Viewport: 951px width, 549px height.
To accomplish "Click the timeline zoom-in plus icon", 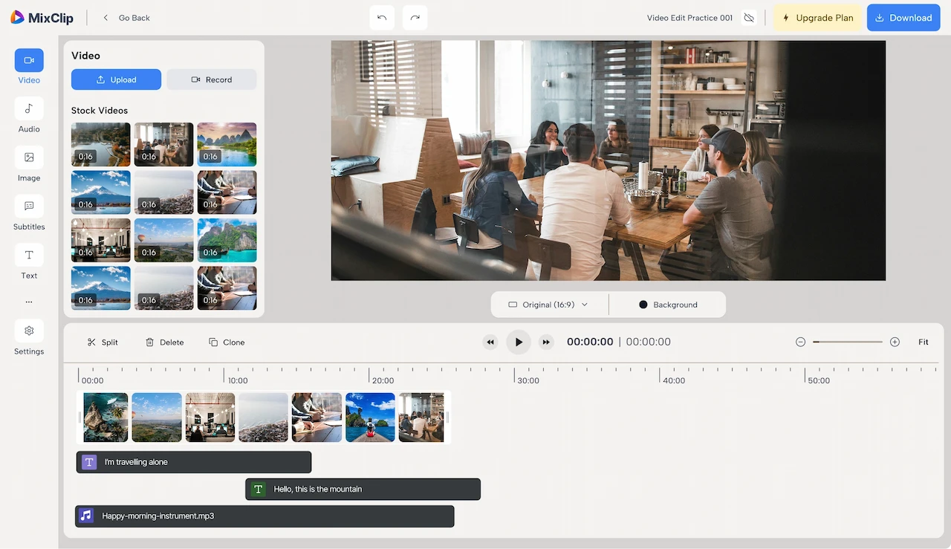I will point(895,342).
